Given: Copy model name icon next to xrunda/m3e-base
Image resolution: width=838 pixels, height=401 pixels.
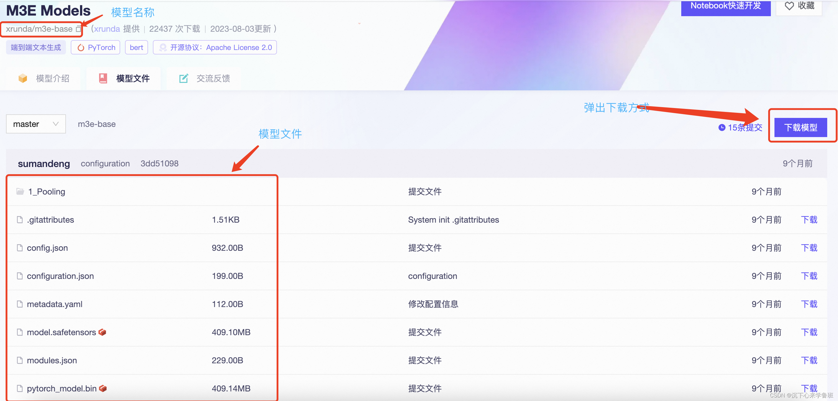Looking at the screenshot, I should tap(78, 29).
